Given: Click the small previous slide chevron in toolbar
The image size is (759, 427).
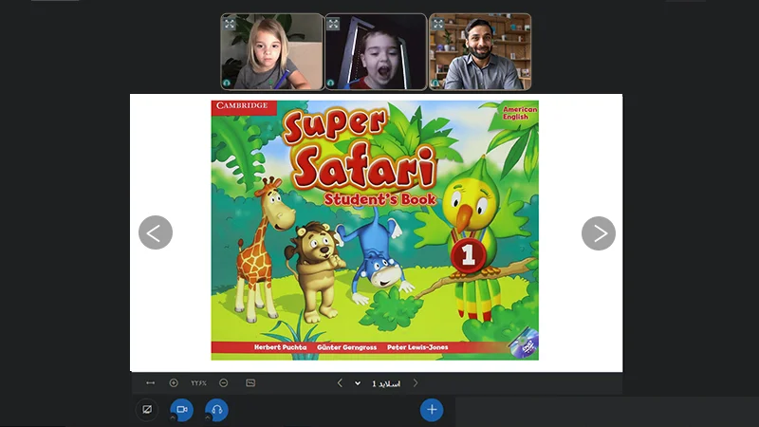Looking at the screenshot, I should click(x=340, y=383).
